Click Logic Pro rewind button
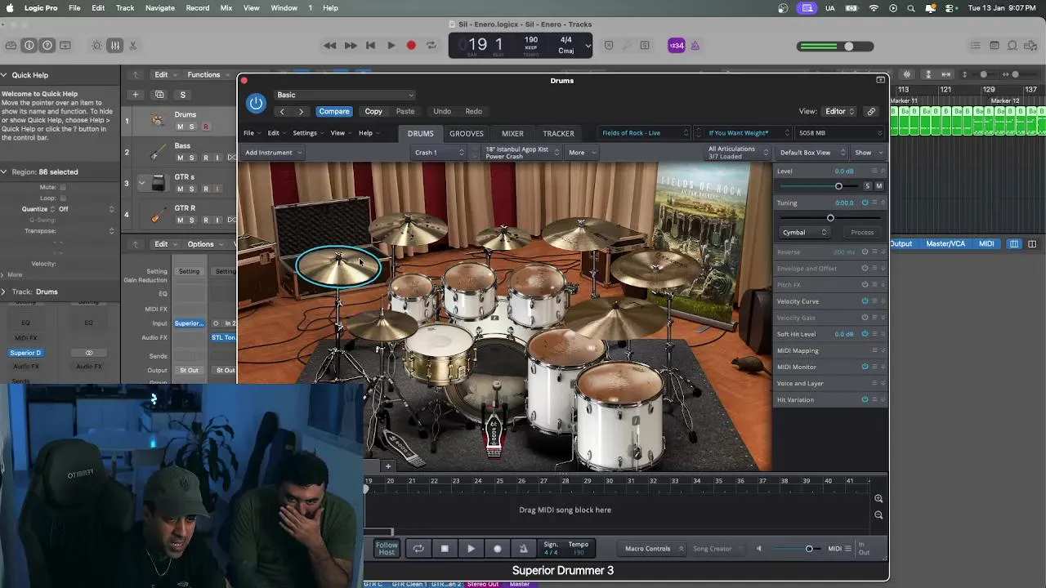 [329, 46]
